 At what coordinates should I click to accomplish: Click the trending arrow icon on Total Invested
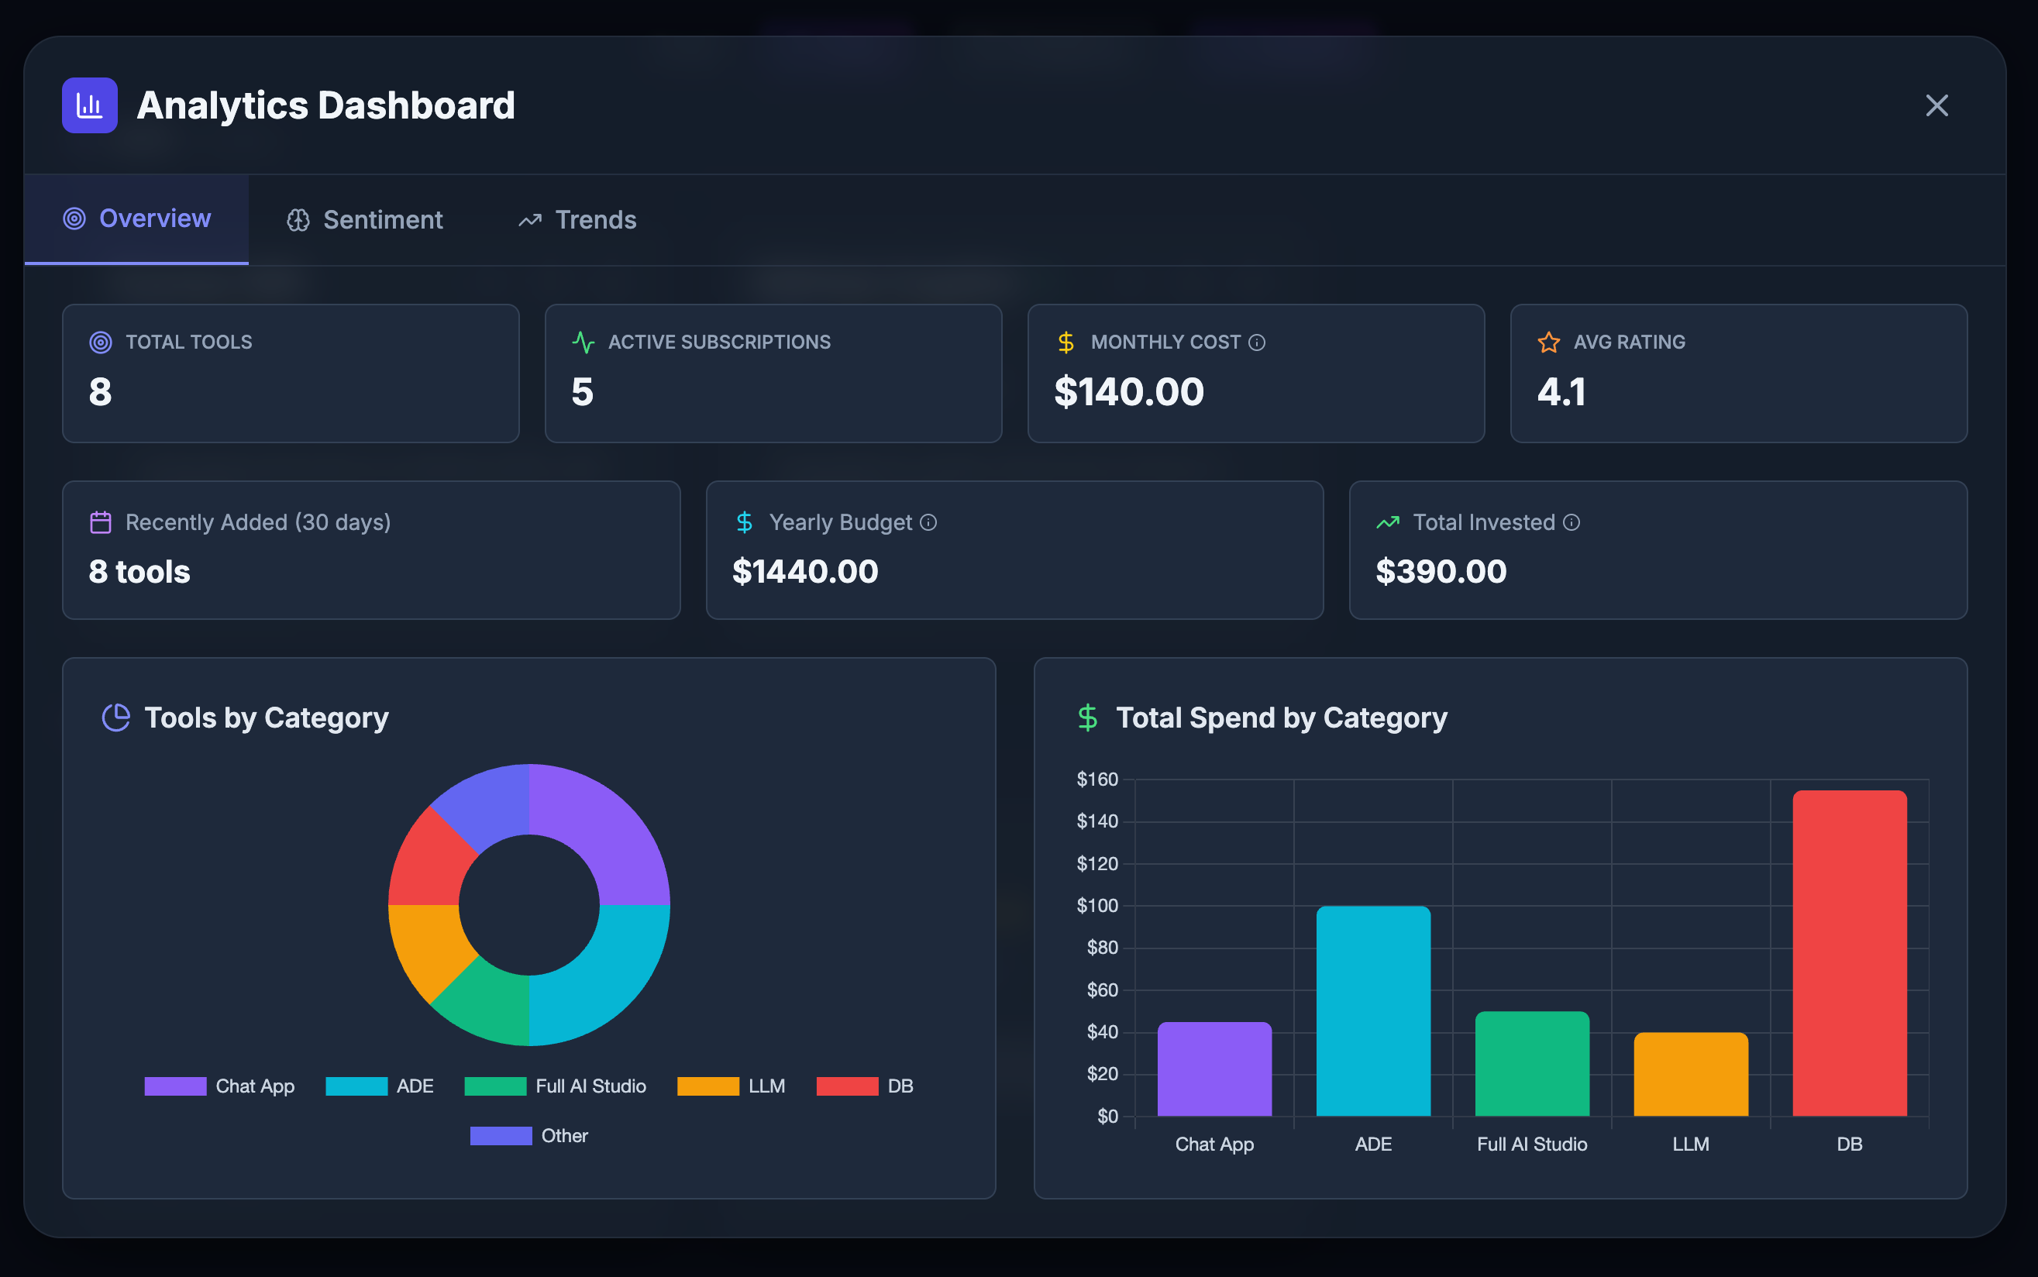(x=1386, y=522)
